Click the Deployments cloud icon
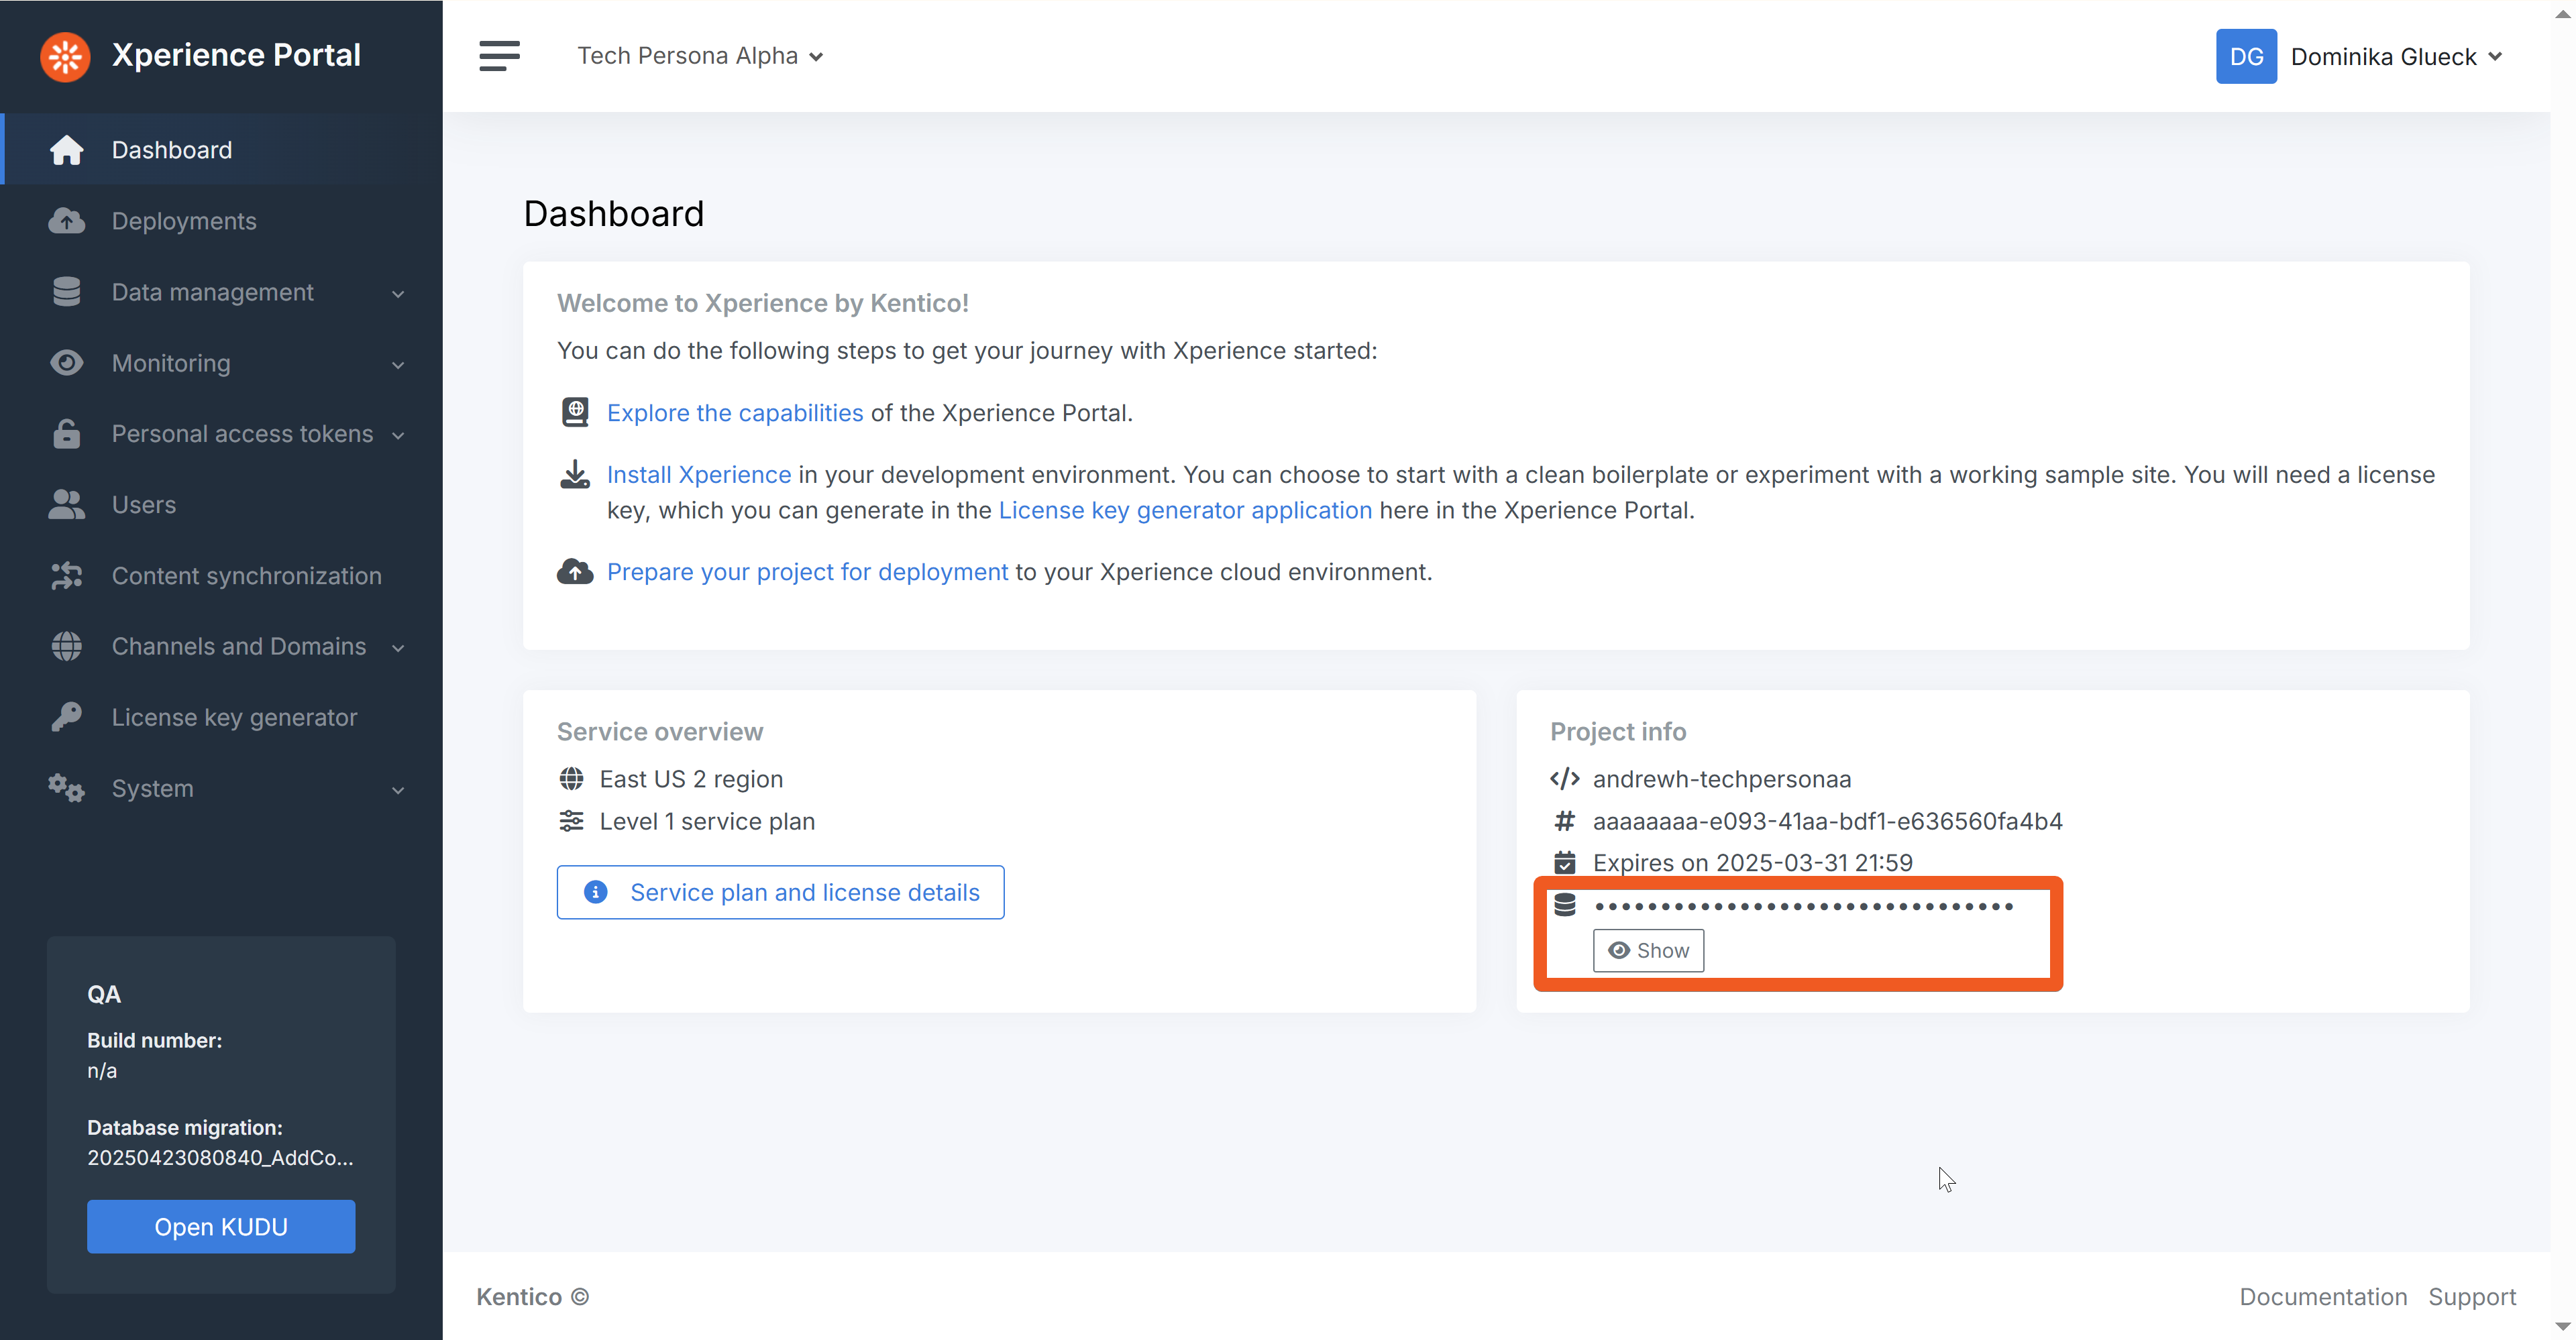The image size is (2576, 1340). pyautogui.click(x=67, y=221)
